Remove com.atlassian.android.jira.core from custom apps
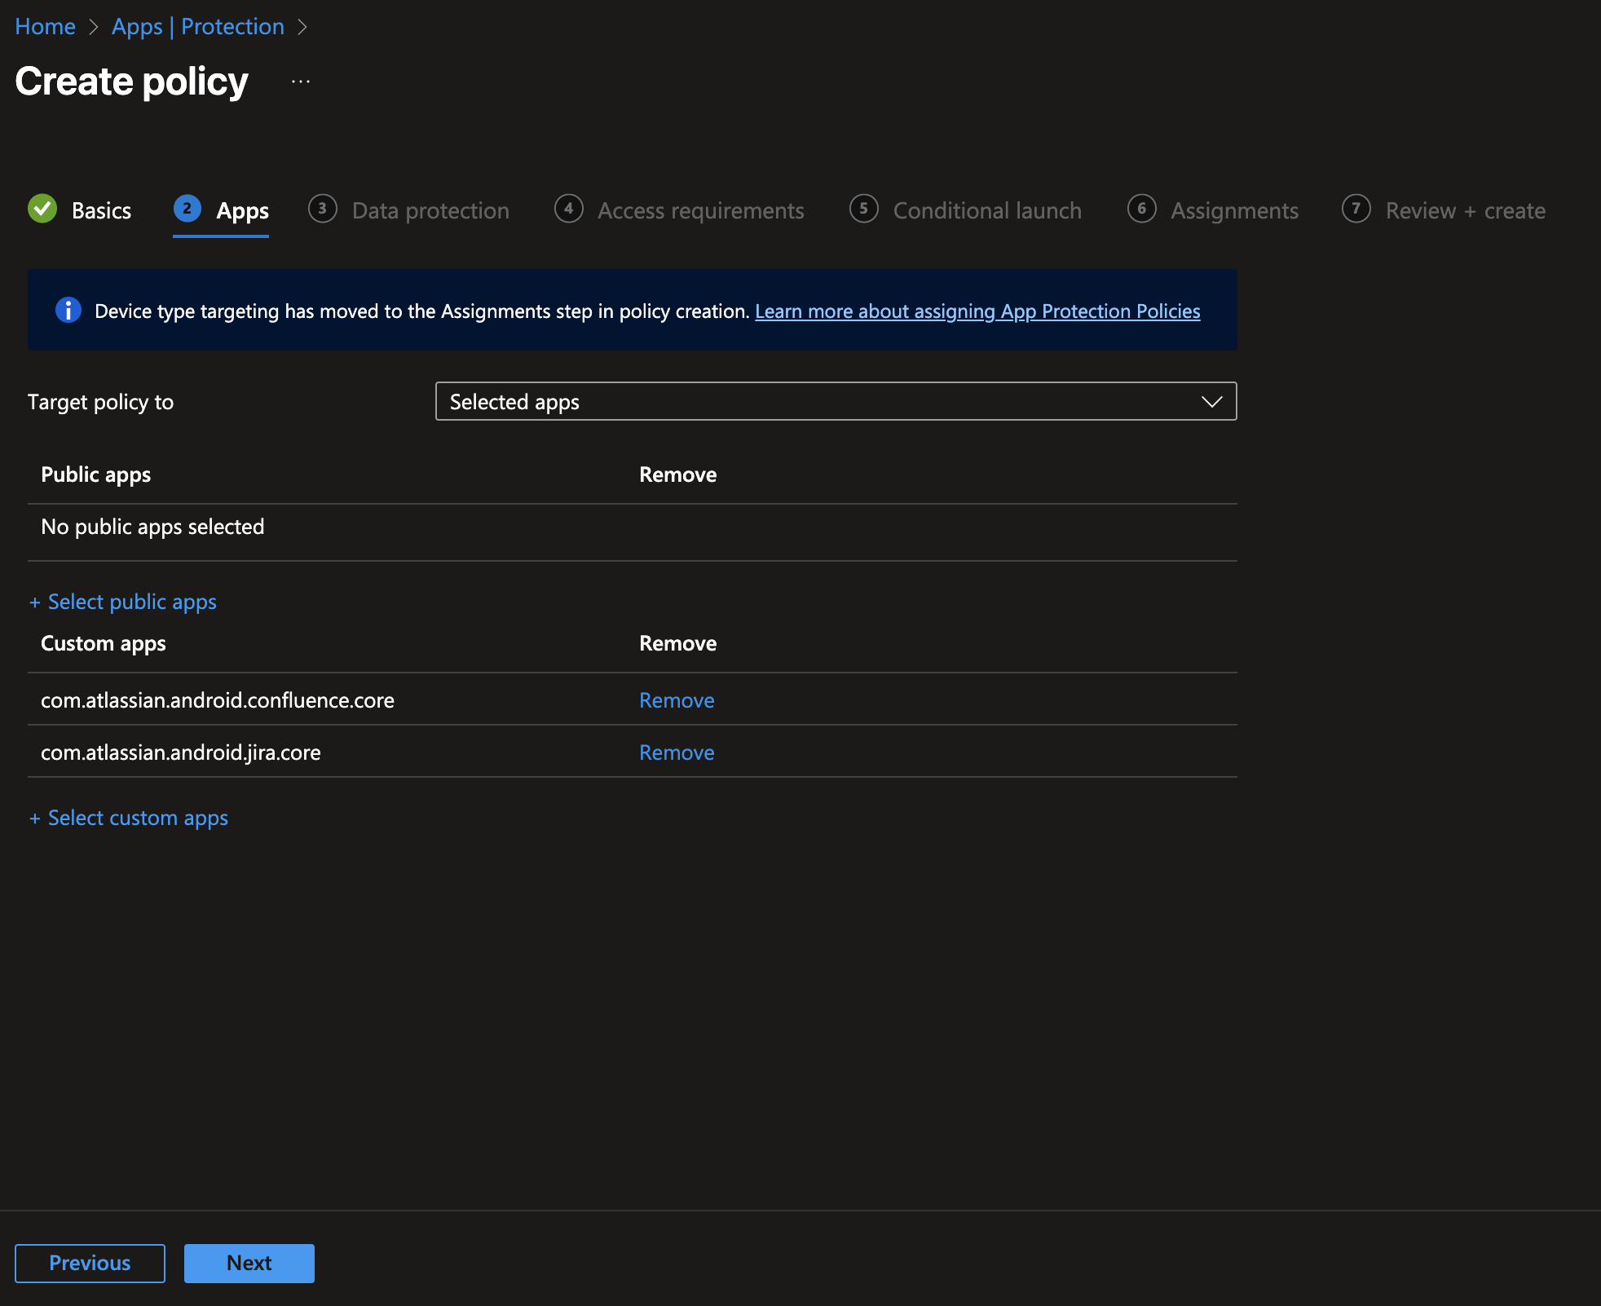Screen dimensions: 1601x1306 (676, 752)
